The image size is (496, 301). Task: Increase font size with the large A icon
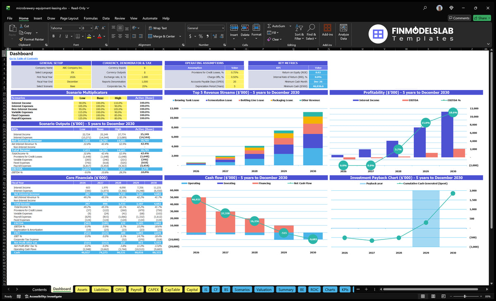point(96,28)
